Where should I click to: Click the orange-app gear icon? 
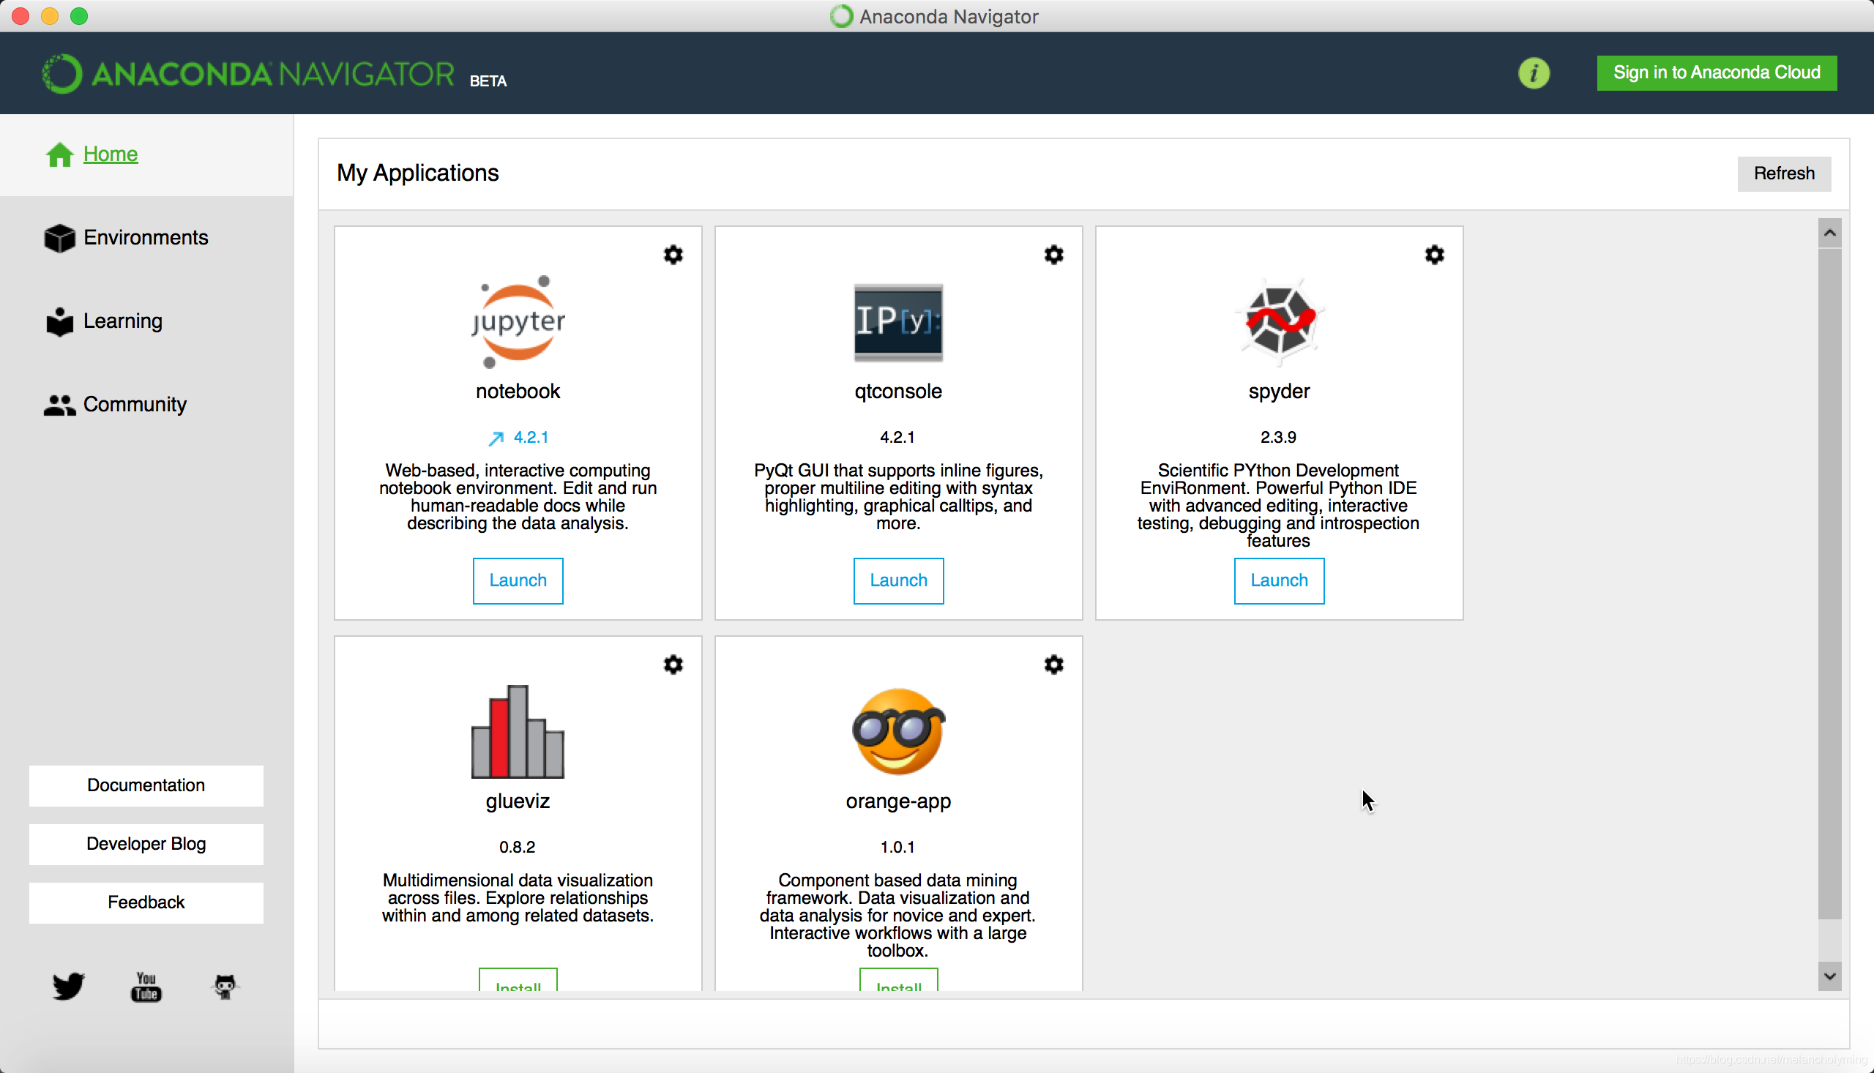click(1053, 665)
